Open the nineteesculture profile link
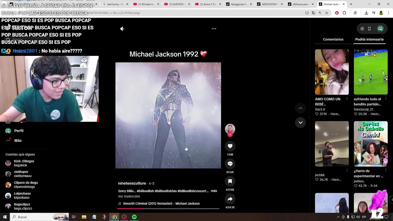 132,183
